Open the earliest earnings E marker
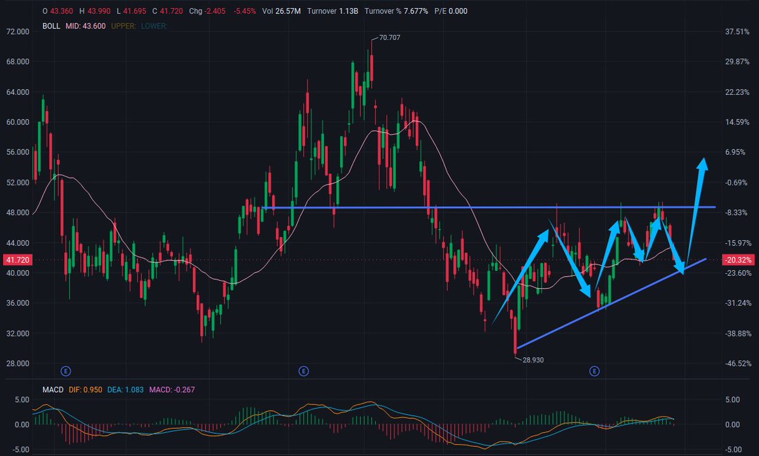Image resolution: width=759 pixels, height=456 pixels. (66, 371)
